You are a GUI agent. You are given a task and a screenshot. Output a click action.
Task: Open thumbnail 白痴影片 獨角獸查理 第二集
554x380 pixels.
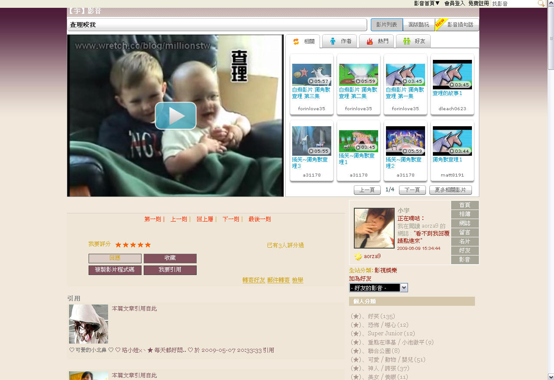point(359,75)
